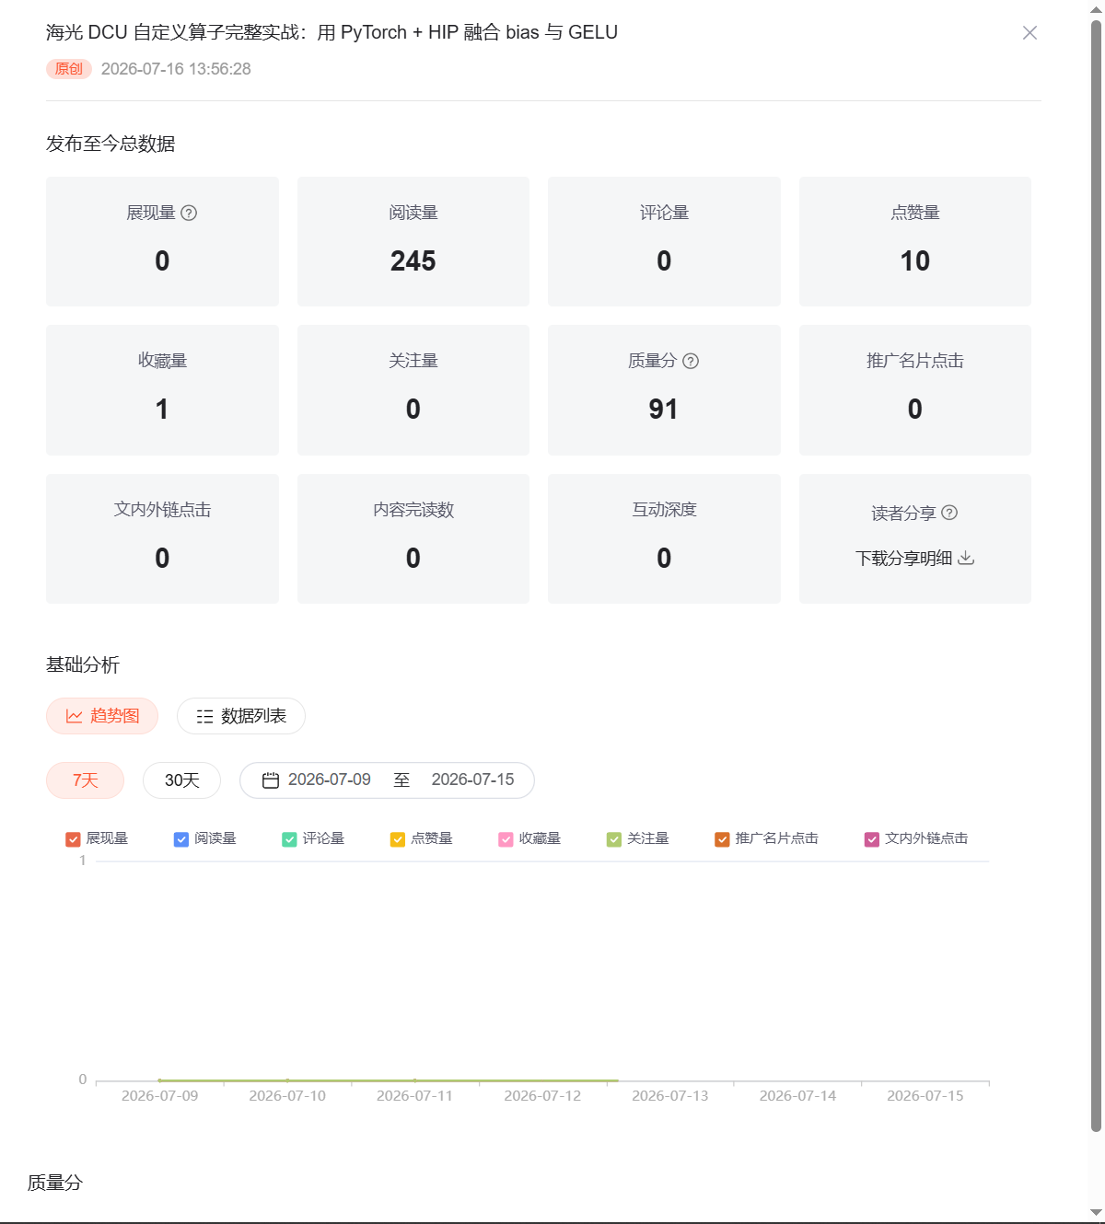
Task: Click the 点赞量 value 10
Action: [915, 261]
